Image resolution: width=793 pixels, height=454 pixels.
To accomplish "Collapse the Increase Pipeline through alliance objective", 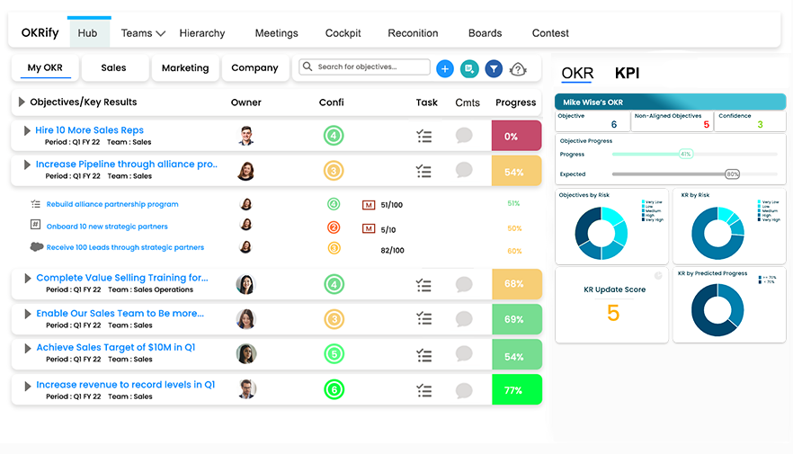I will 27,165.
